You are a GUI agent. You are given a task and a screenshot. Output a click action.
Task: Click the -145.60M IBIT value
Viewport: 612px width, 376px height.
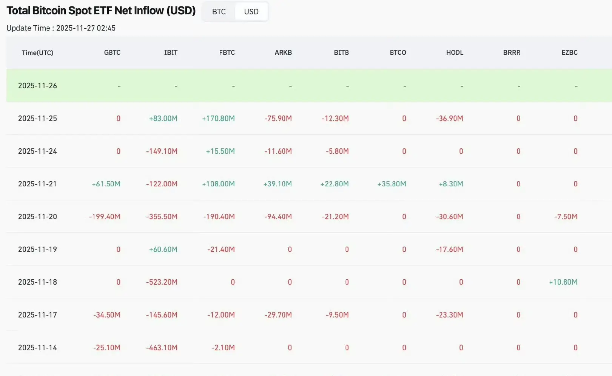[162, 315]
